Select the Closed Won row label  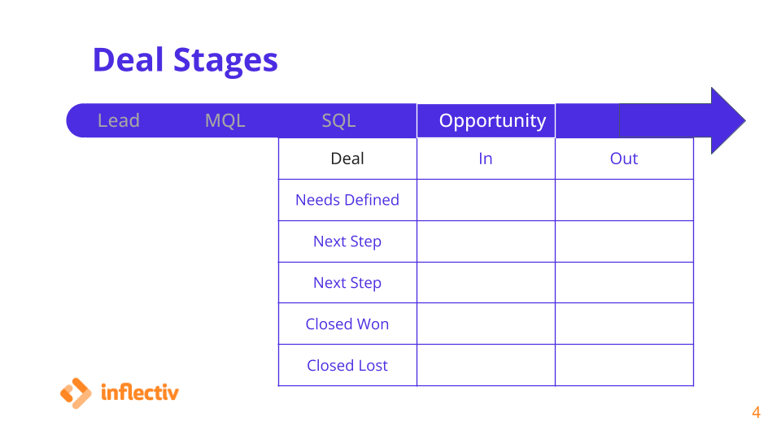[347, 324]
